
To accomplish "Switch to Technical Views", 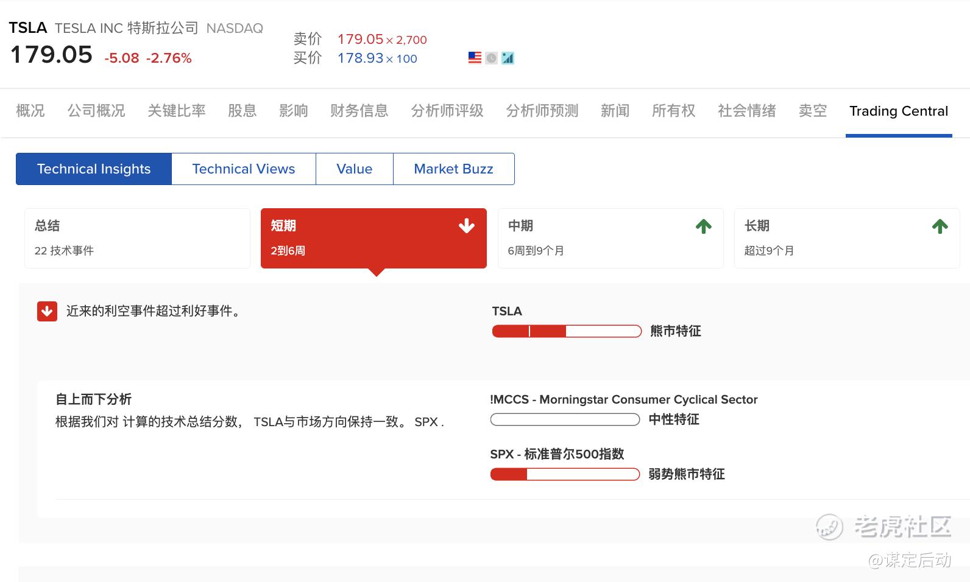I will pyautogui.click(x=244, y=169).
